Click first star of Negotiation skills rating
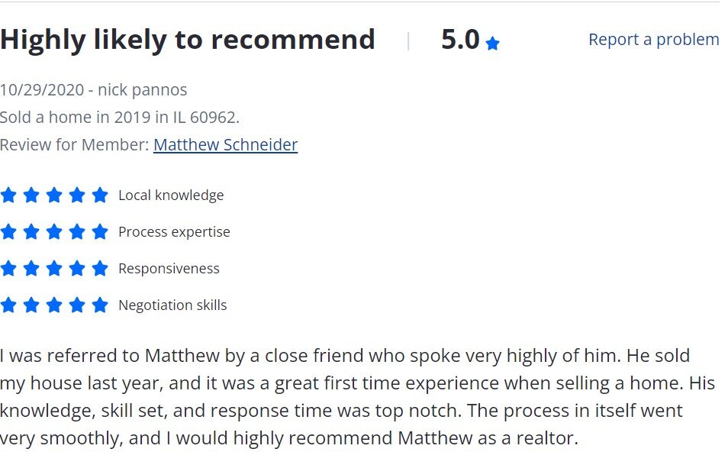 [x=8, y=305]
